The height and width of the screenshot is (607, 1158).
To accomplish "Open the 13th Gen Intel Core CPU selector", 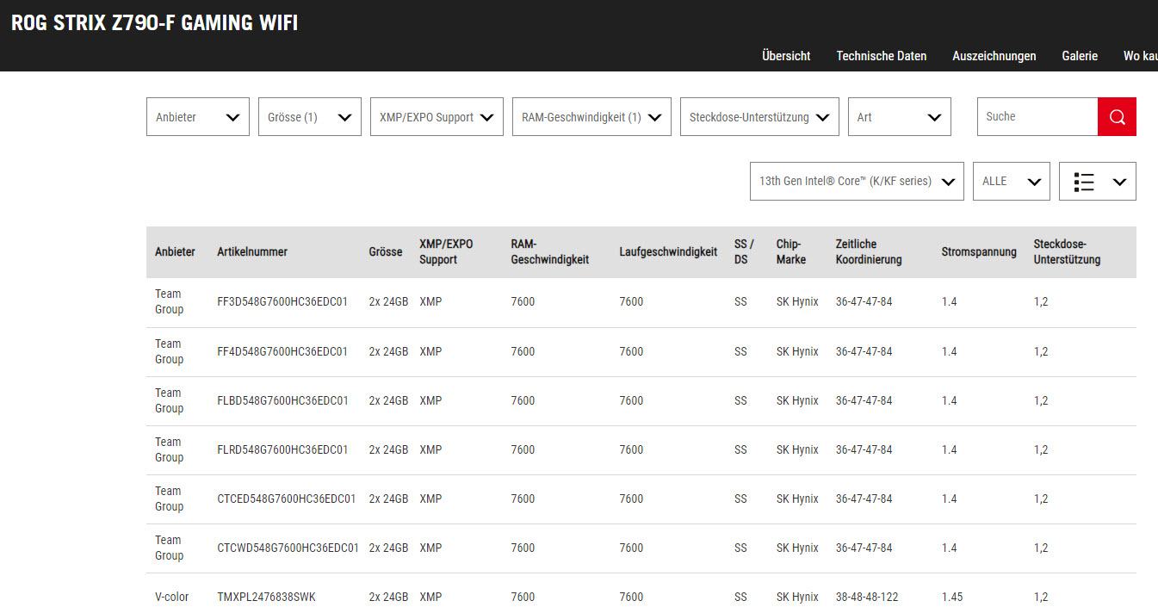I will tap(857, 182).
